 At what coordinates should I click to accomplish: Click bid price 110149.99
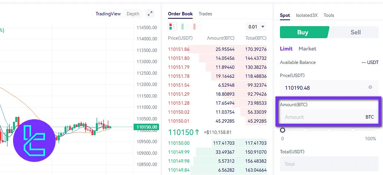coord(179,152)
